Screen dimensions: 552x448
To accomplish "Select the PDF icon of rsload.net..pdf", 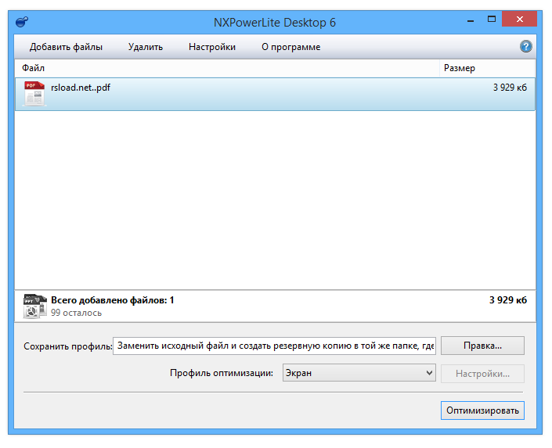I will [34, 93].
